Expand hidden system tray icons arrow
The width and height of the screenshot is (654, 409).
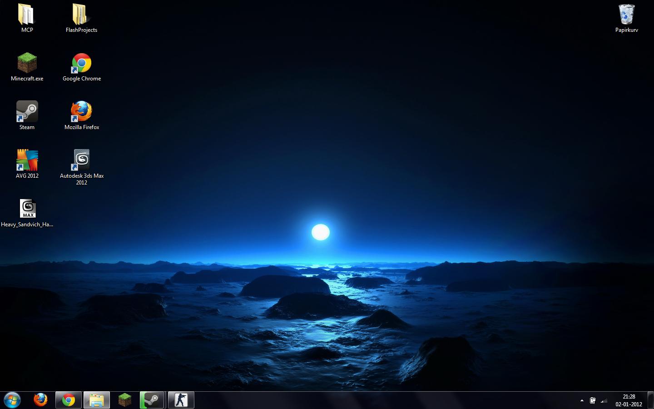582,400
